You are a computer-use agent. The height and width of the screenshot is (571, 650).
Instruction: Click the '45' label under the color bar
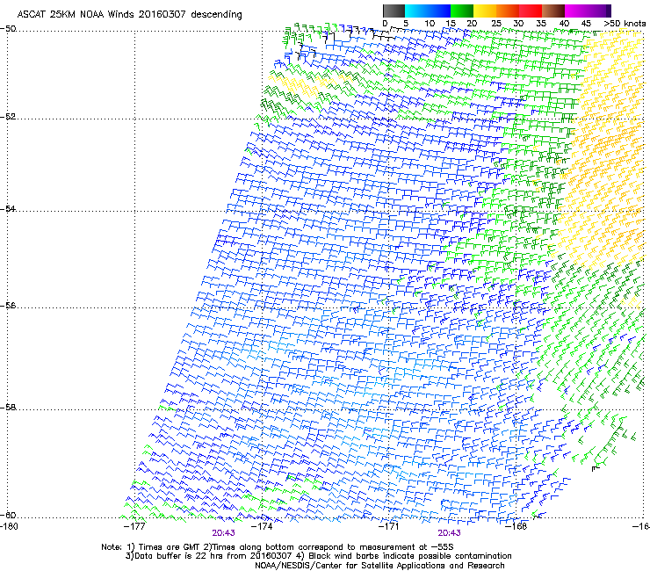586,24
